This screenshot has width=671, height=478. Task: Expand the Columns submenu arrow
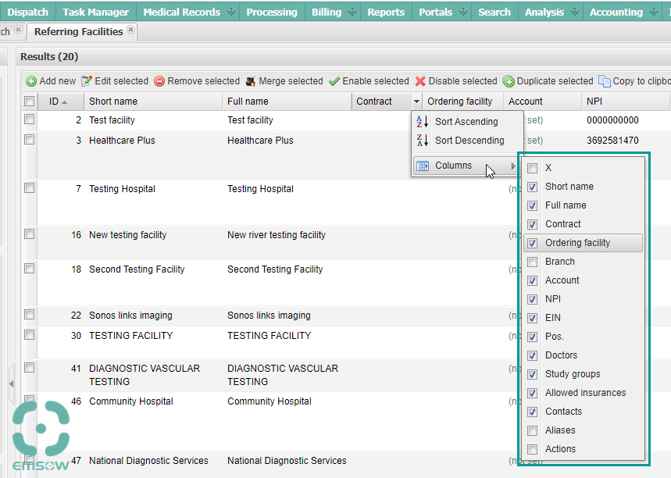pos(513,166)
